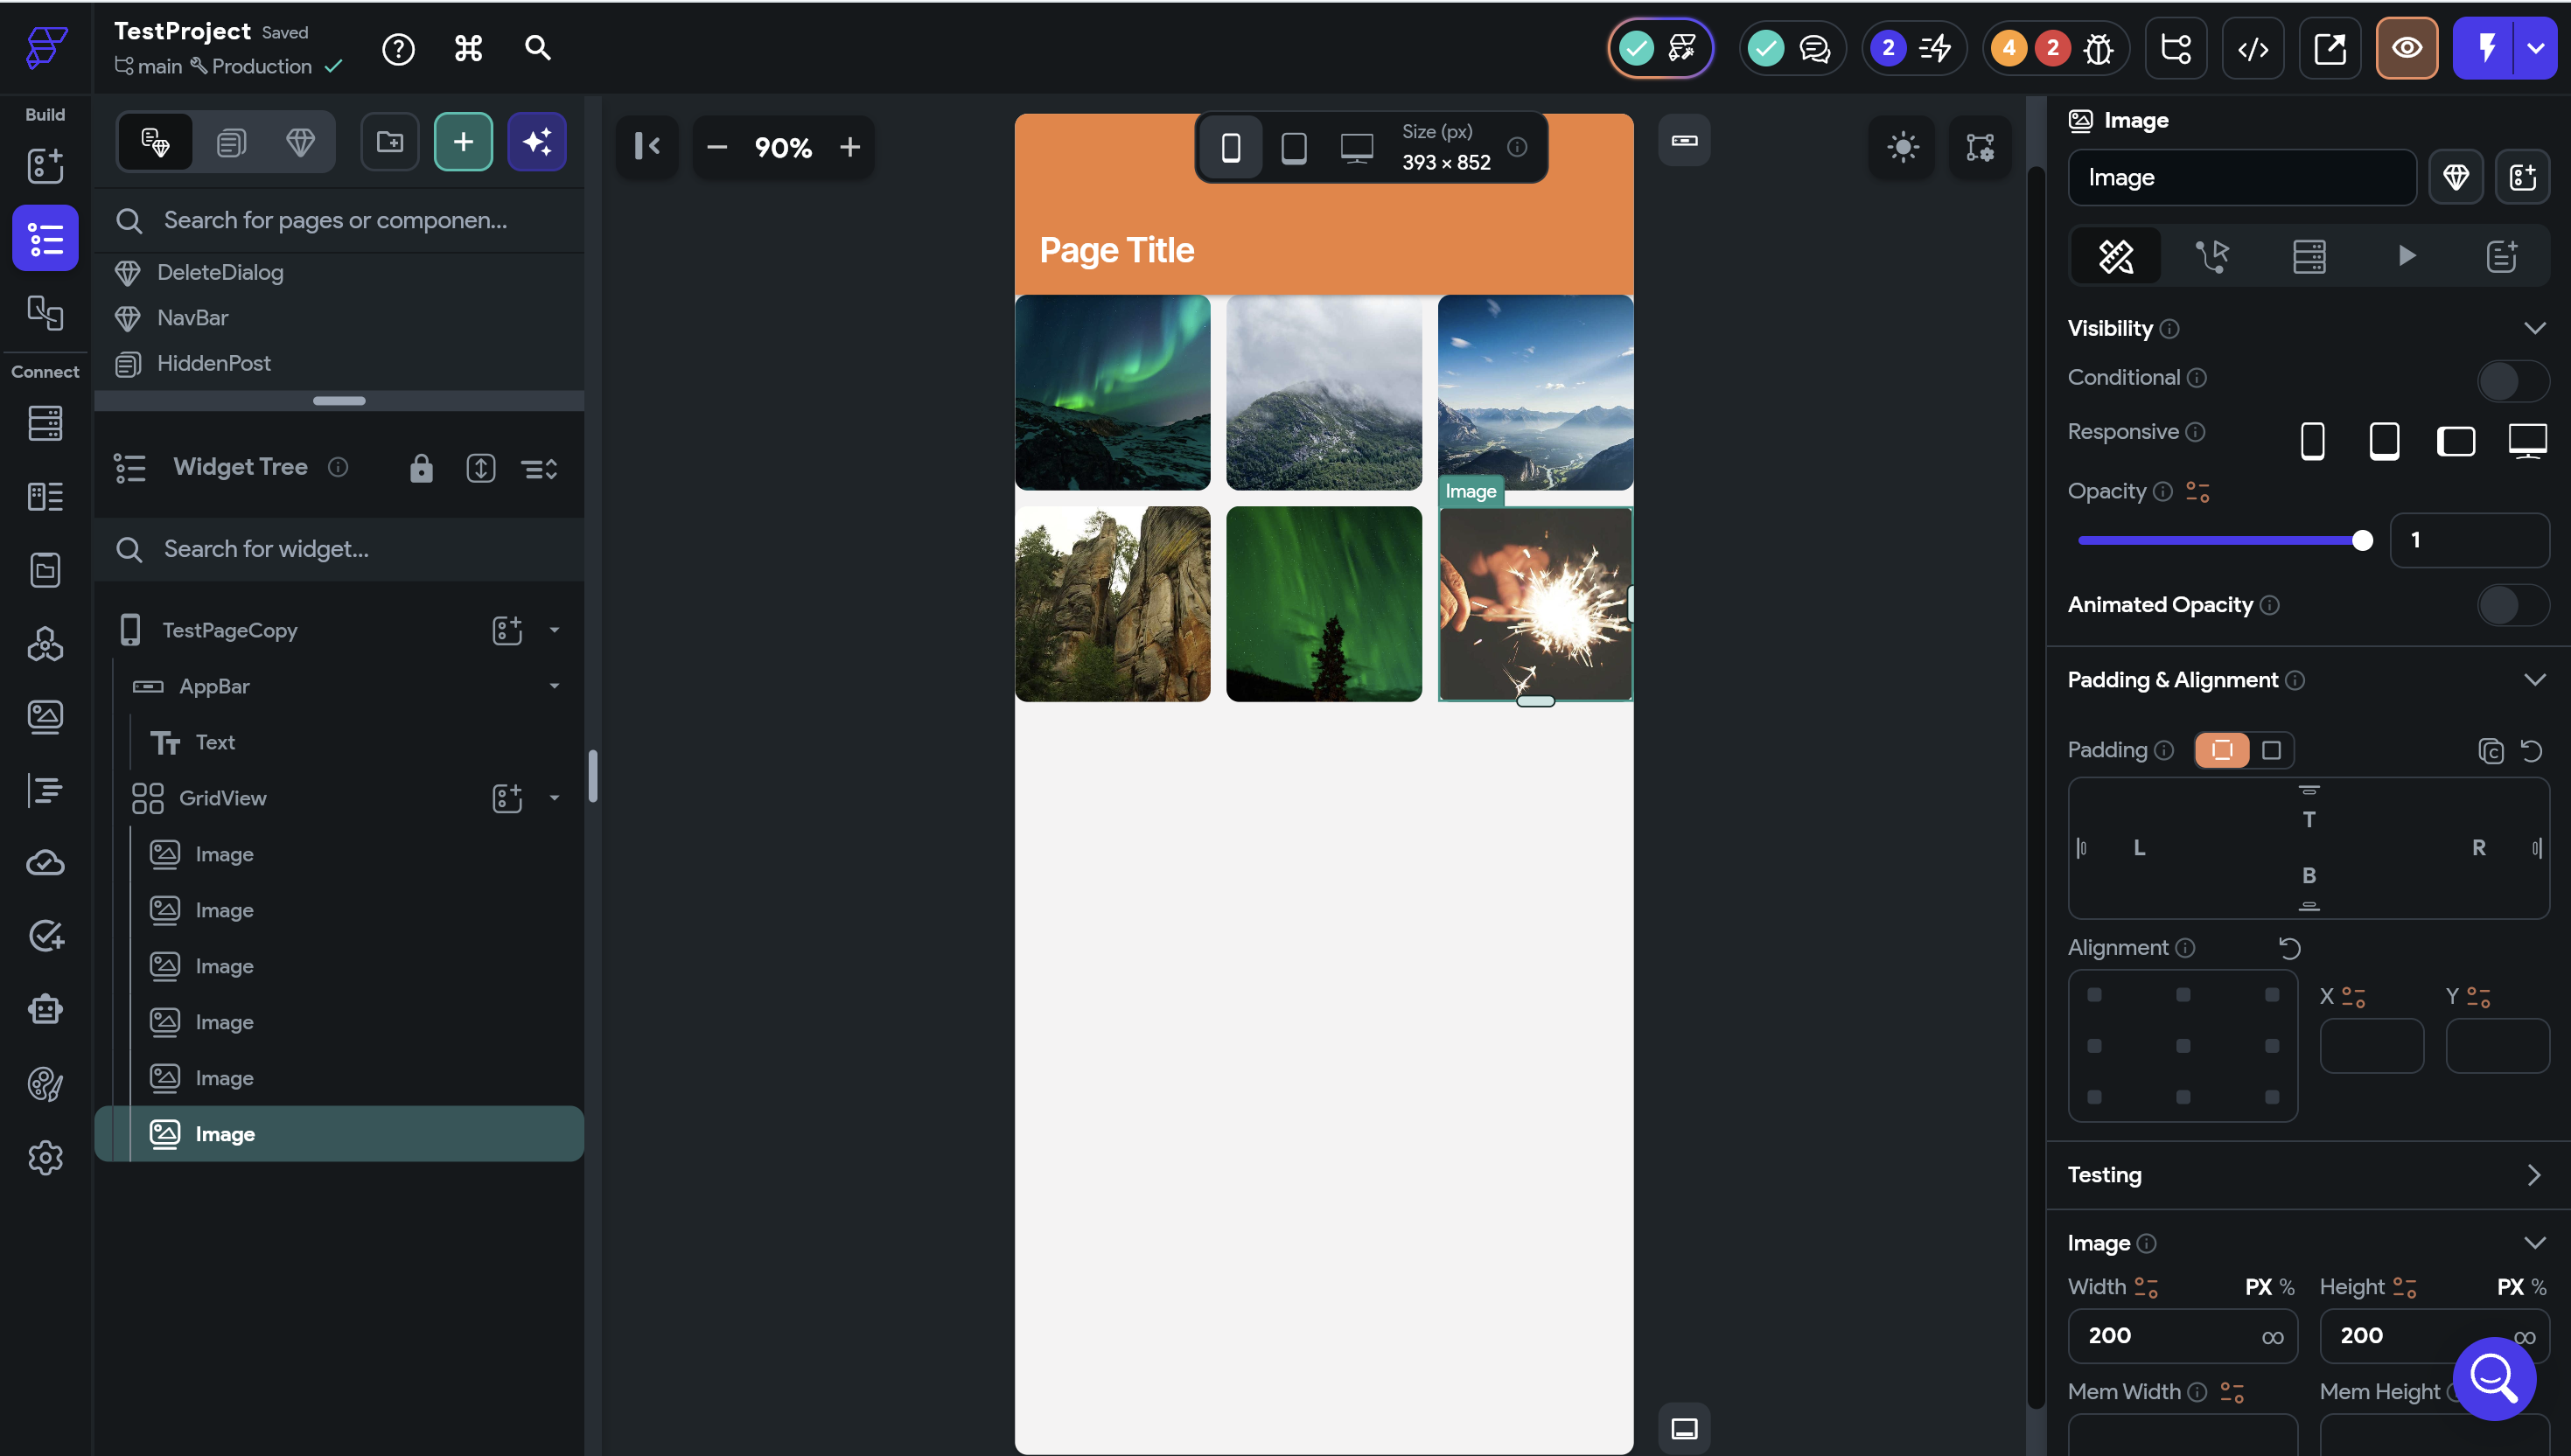Open the Theme Settings palette icon

point(45,1084)
